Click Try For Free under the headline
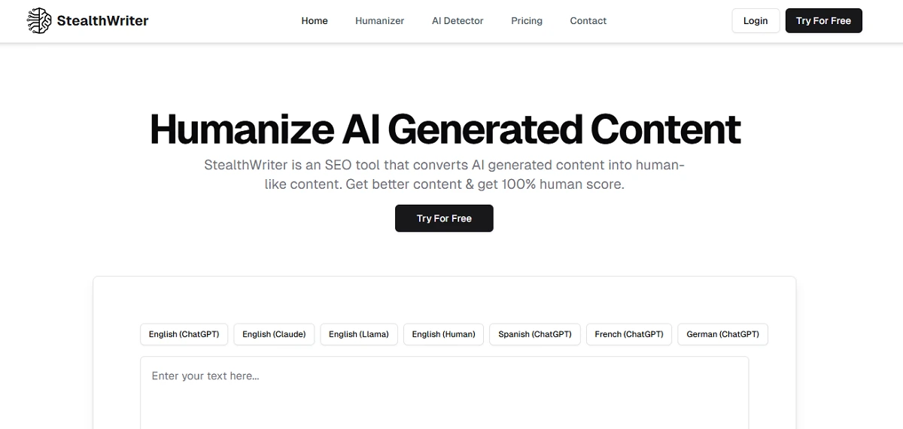This screenshot has width=903, height=429. [x=444, y=218]
